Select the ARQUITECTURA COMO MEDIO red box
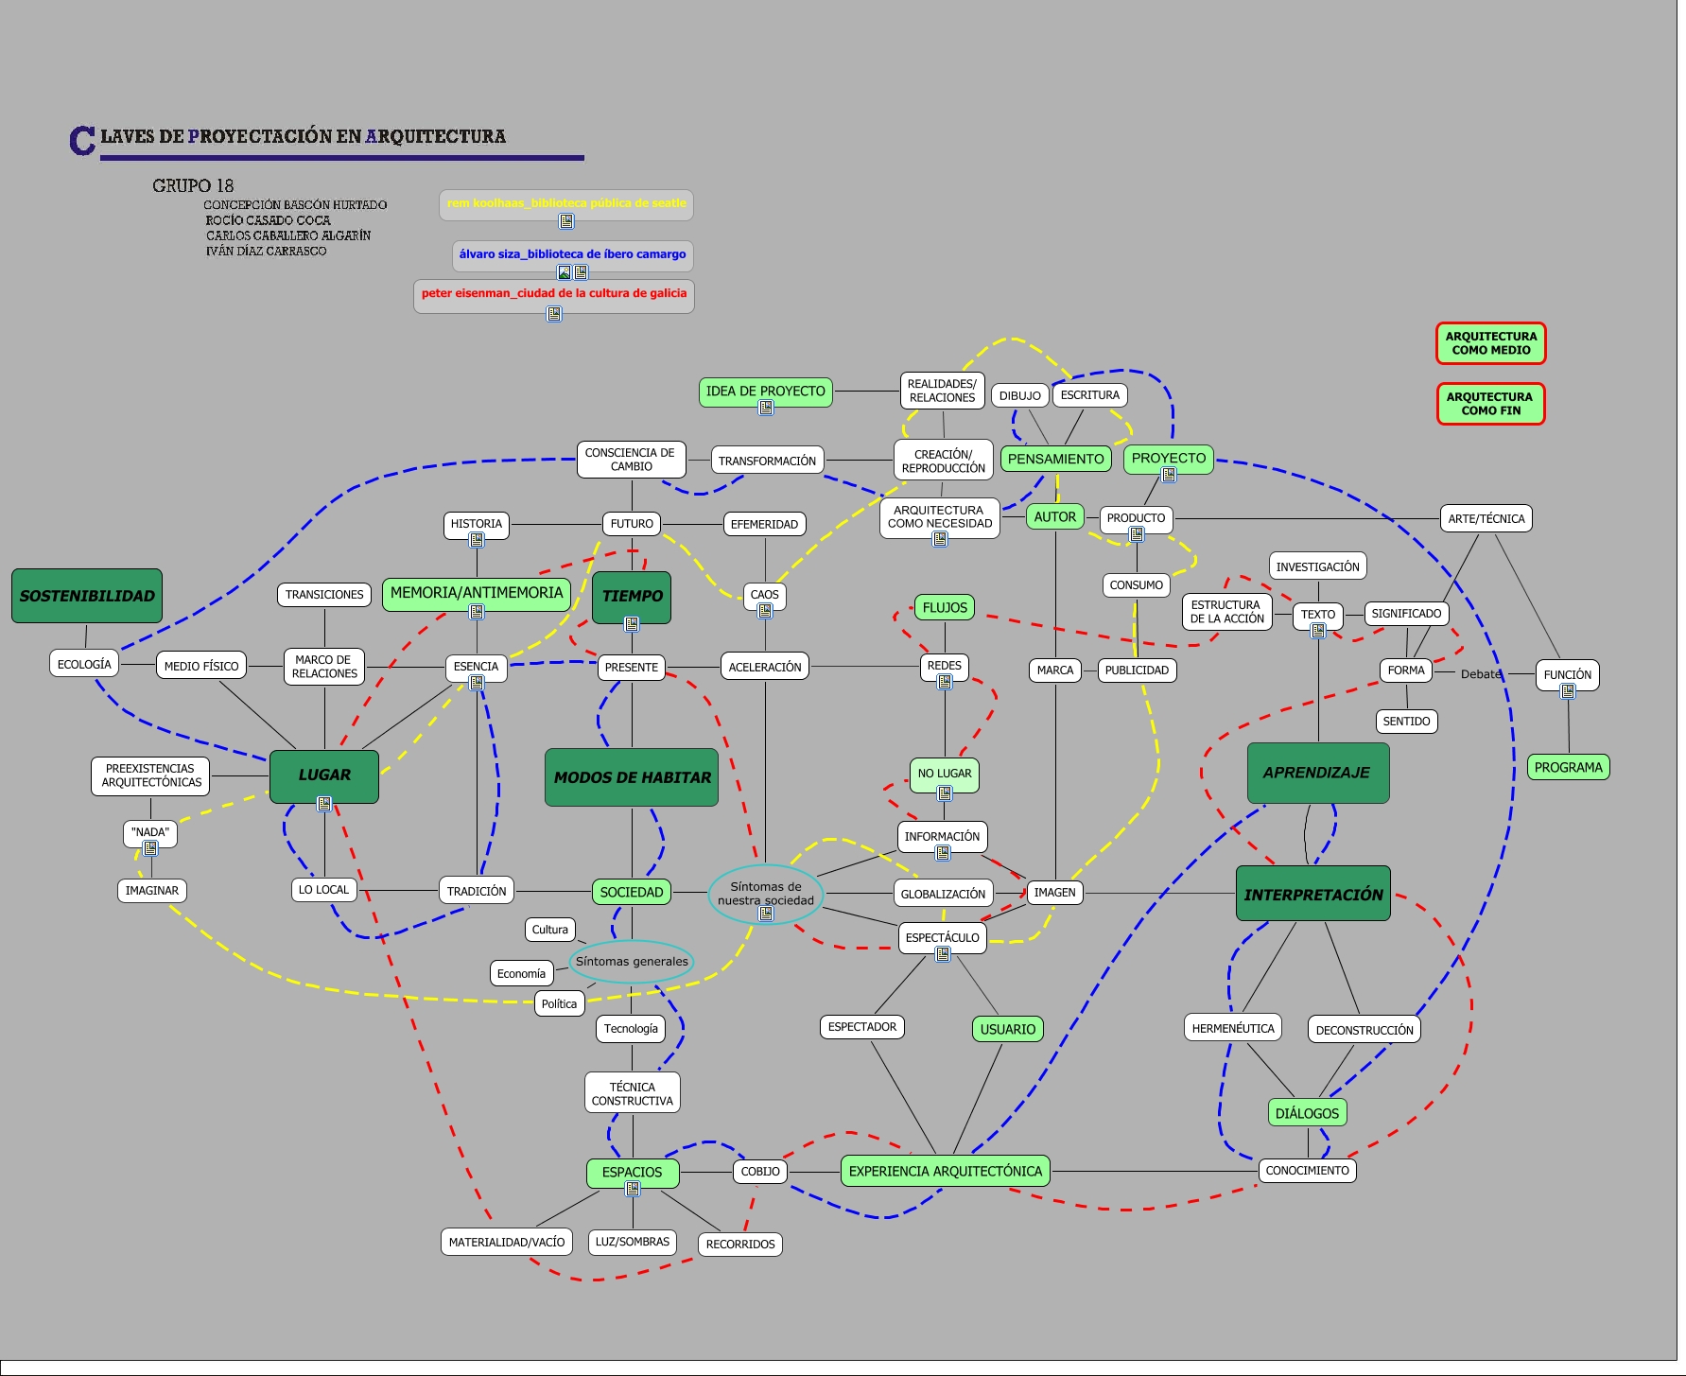1686x1376 pixels. click(x=1490, y=343)
